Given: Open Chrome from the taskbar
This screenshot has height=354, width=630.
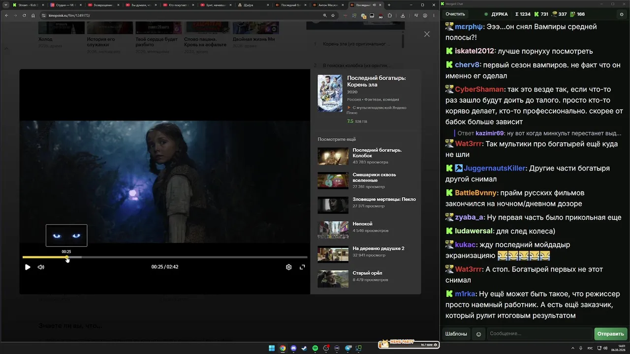Looking at the screenshot, I should click(x=283, y=349).
